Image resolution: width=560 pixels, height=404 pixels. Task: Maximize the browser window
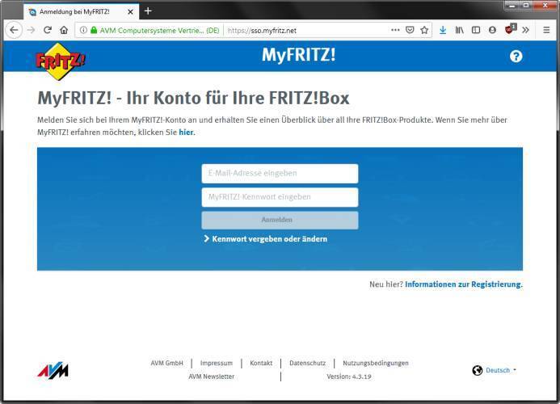(x=526, y=6)
